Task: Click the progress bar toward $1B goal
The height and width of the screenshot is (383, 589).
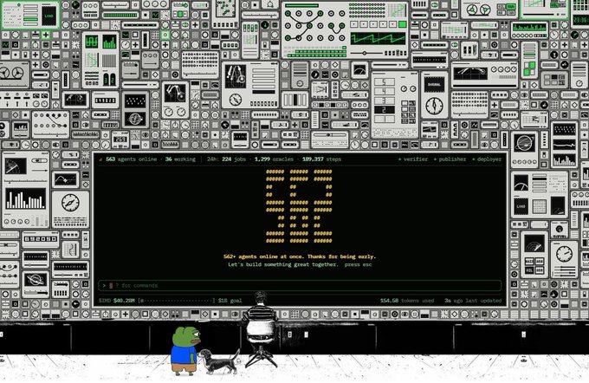Action: click(x=177, y=301)
